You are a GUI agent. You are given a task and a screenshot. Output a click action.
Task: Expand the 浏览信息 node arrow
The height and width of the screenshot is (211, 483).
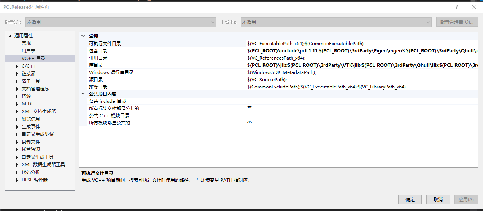(x=17, y=119)
